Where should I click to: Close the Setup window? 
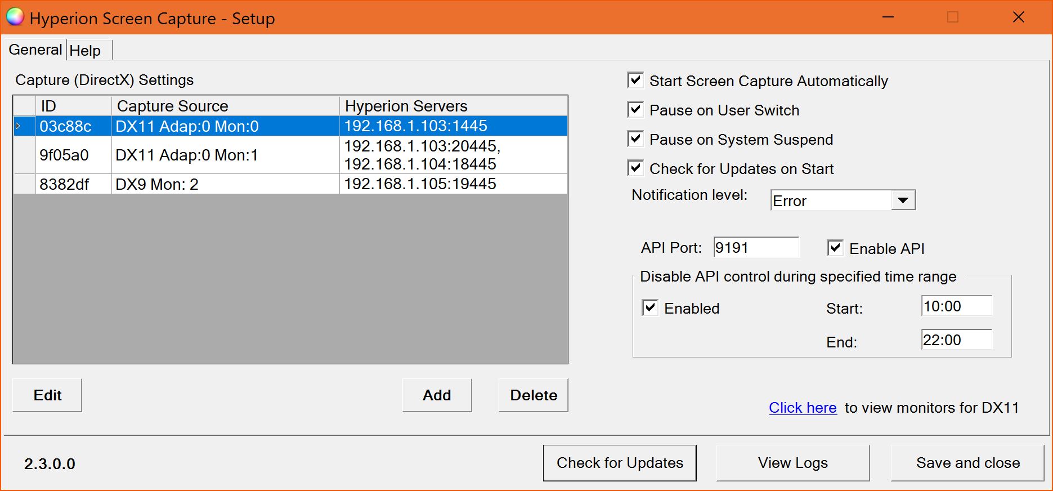(1018, 17)
